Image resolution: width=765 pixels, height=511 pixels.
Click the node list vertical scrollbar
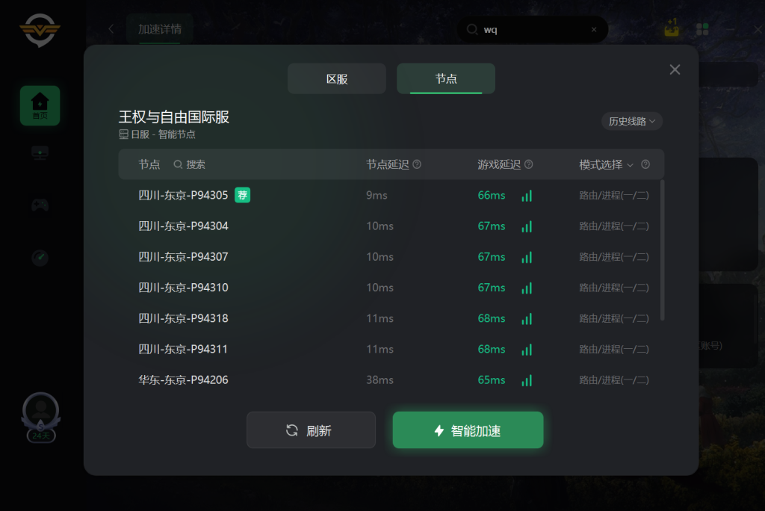(x=662, y=250)
